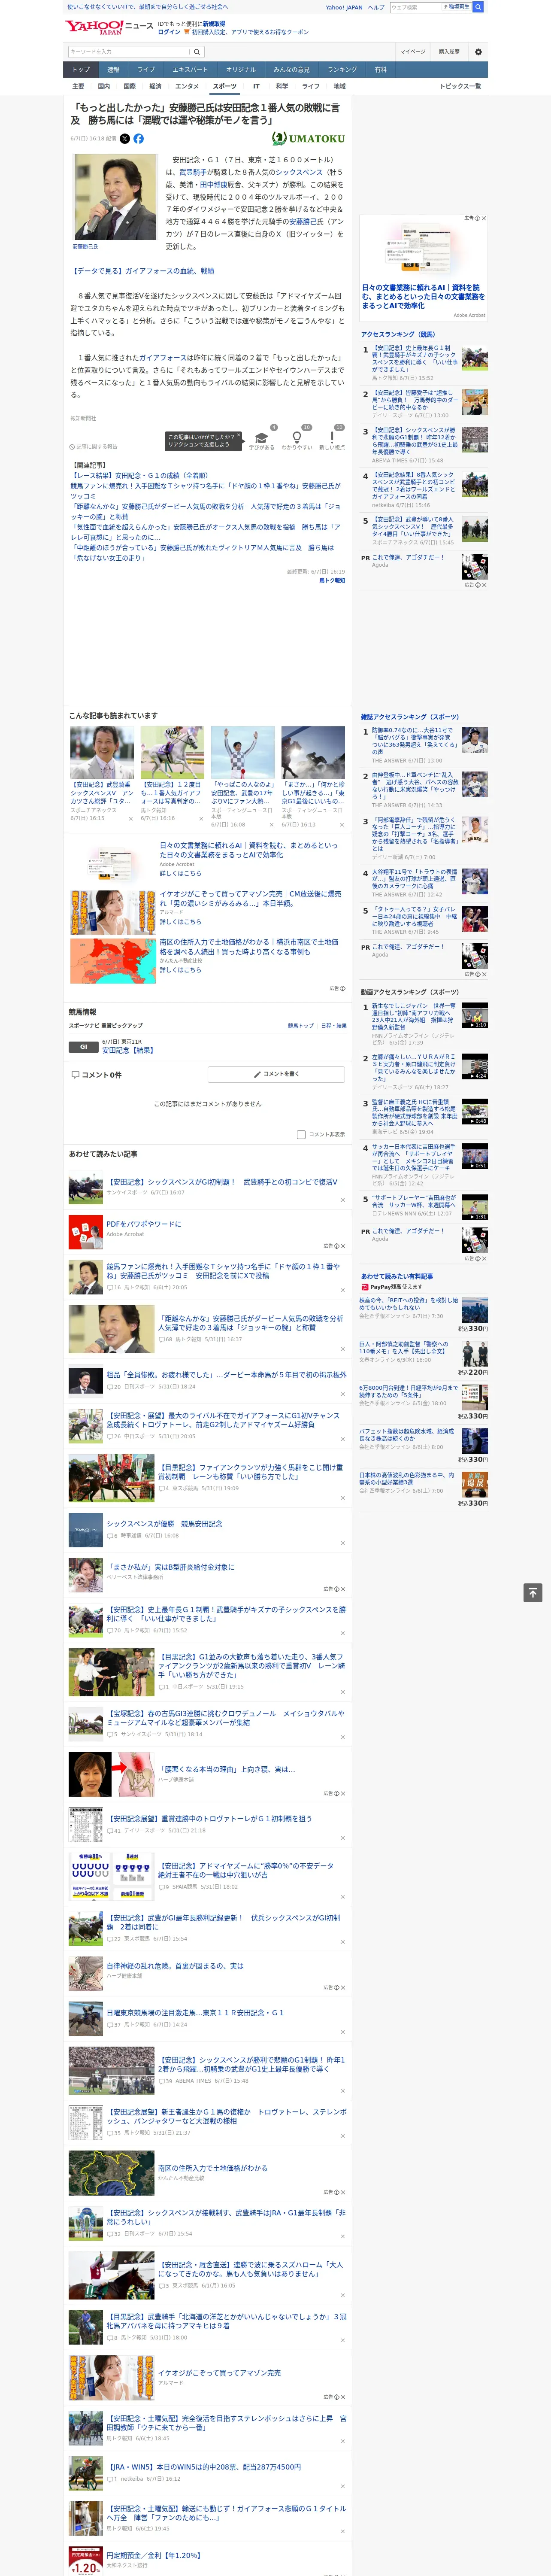Dismiss the シックスペンスが優勝 競馬安田記念 item

[x=343, y=1543]
